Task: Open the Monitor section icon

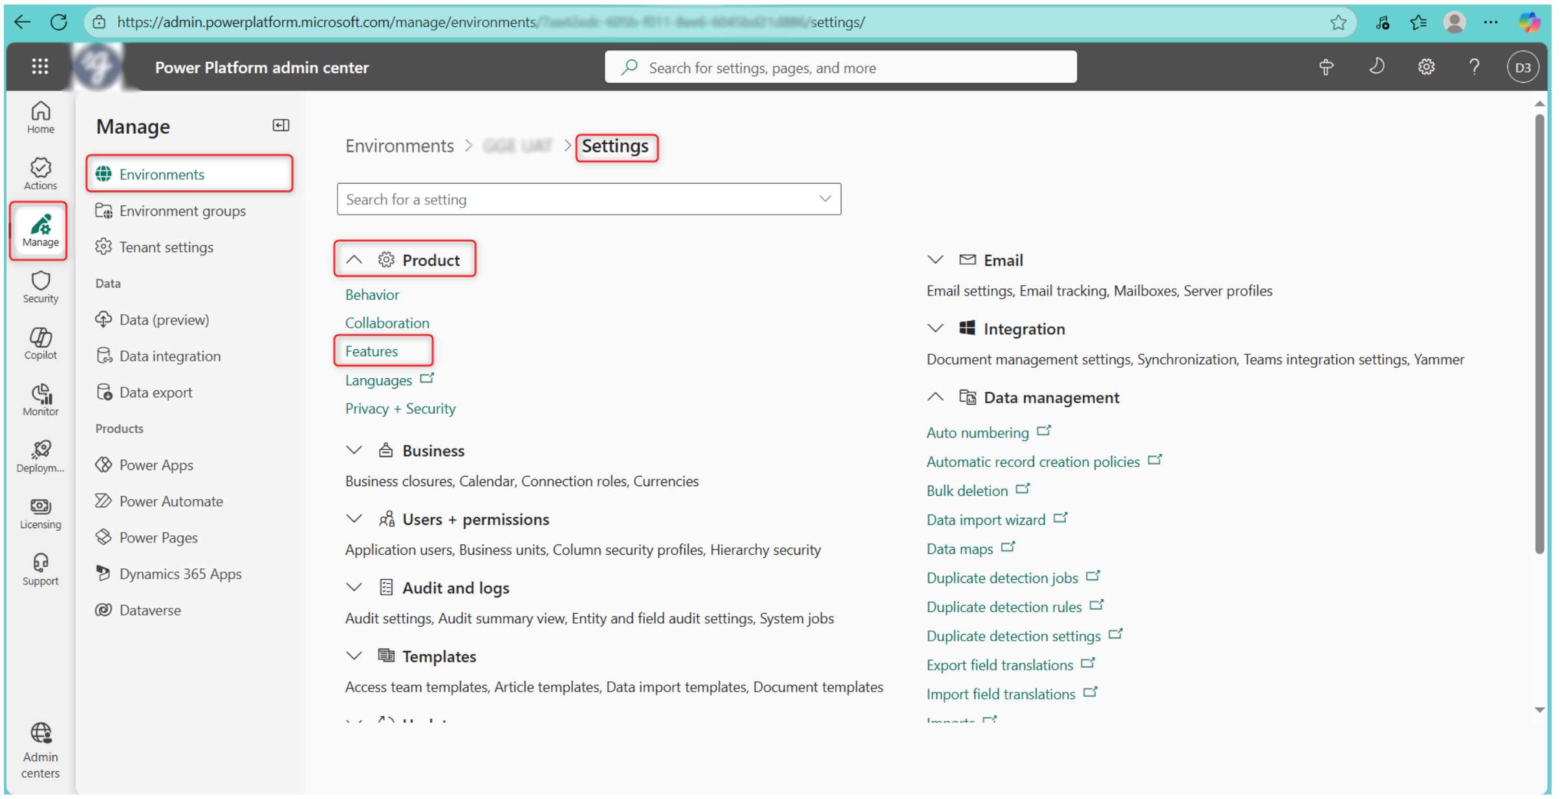Action: pos(40,399)
